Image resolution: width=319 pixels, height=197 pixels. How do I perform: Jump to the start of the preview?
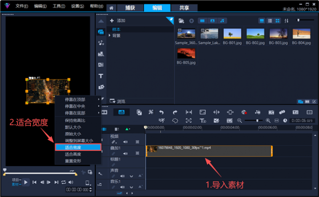coord(34,182)
